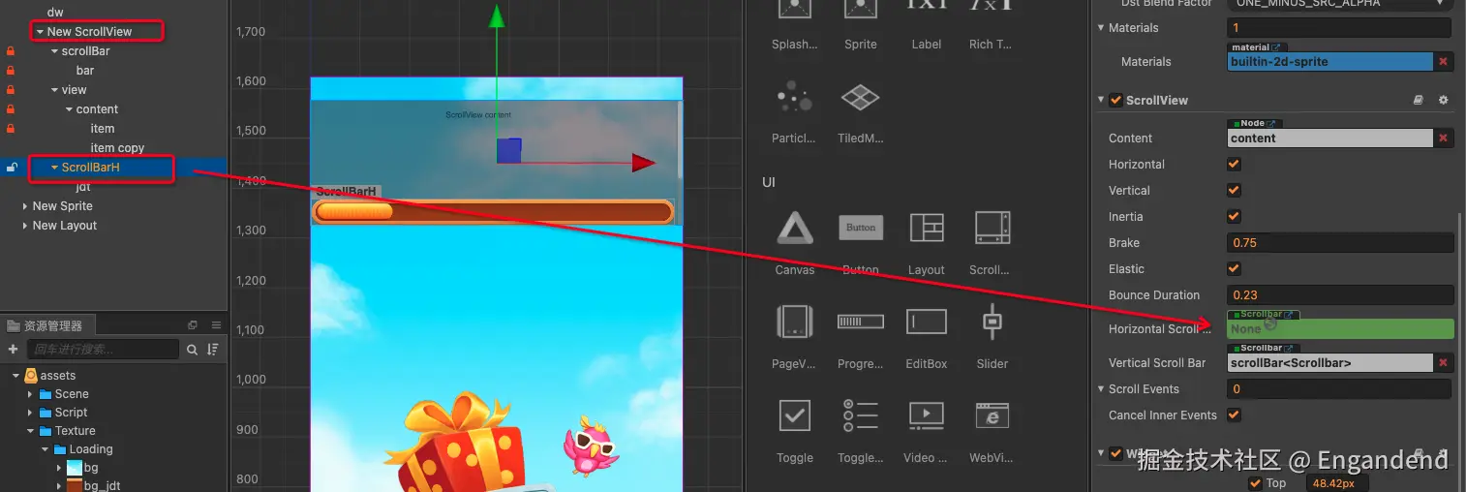Click the asset sort order icon
Screen dimensions: 1466x492
click(x=213, y=350)
